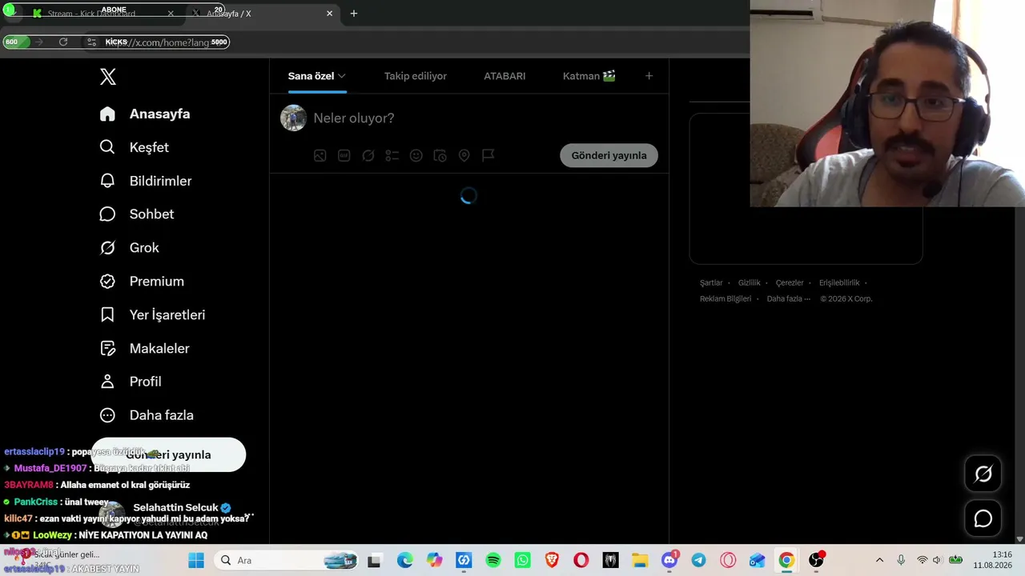
Task: Open Grok from the sidebar
Action: pos(129,248)
